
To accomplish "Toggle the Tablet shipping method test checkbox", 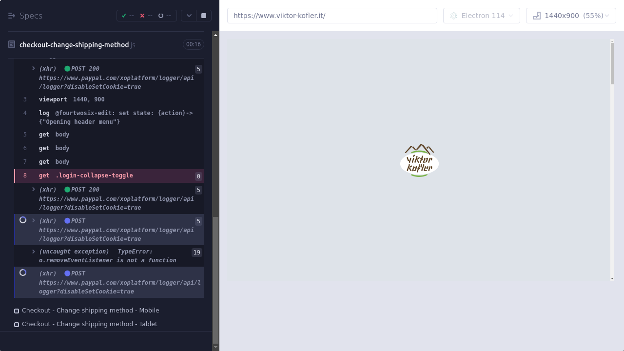I will click(x=17, y=324).
